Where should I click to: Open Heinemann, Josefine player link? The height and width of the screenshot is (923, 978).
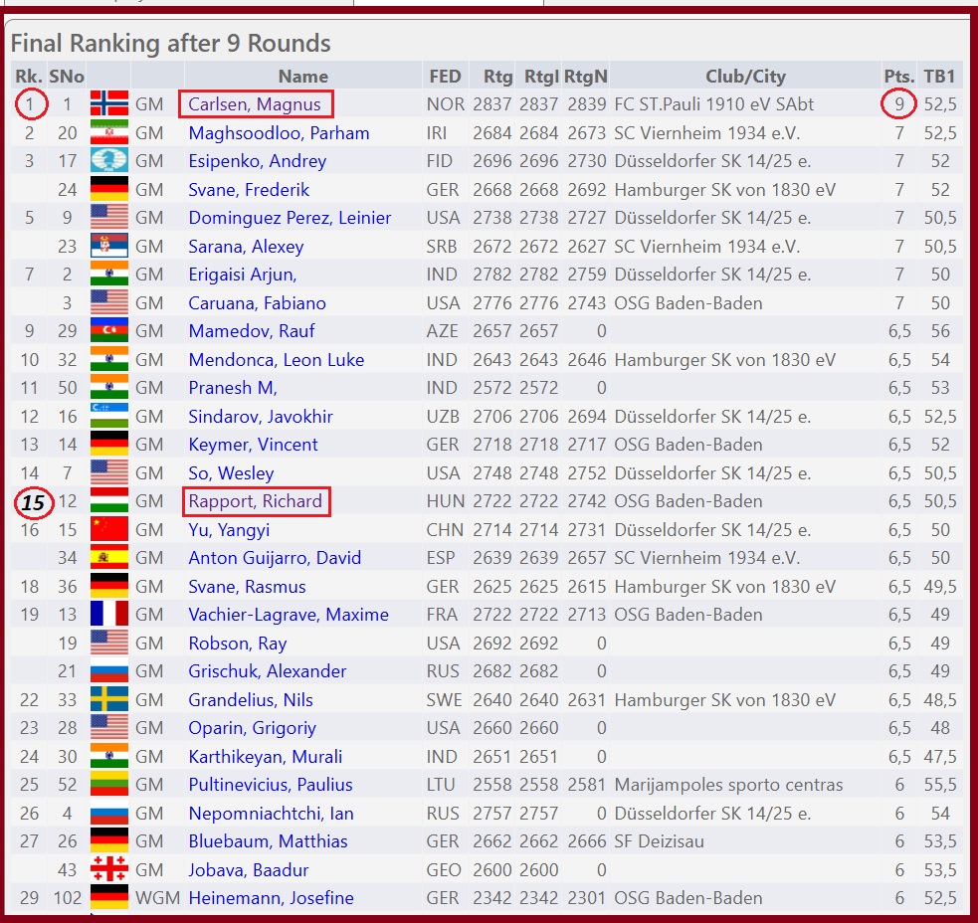click(x=271, y=898)
